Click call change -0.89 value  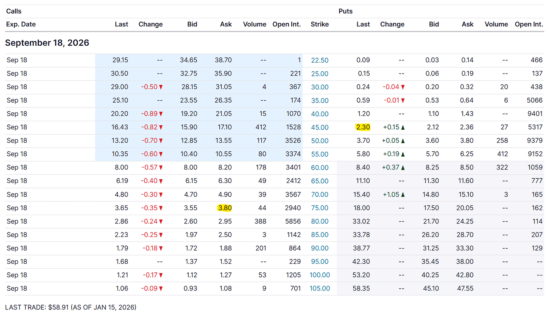[x=152, y=114]
